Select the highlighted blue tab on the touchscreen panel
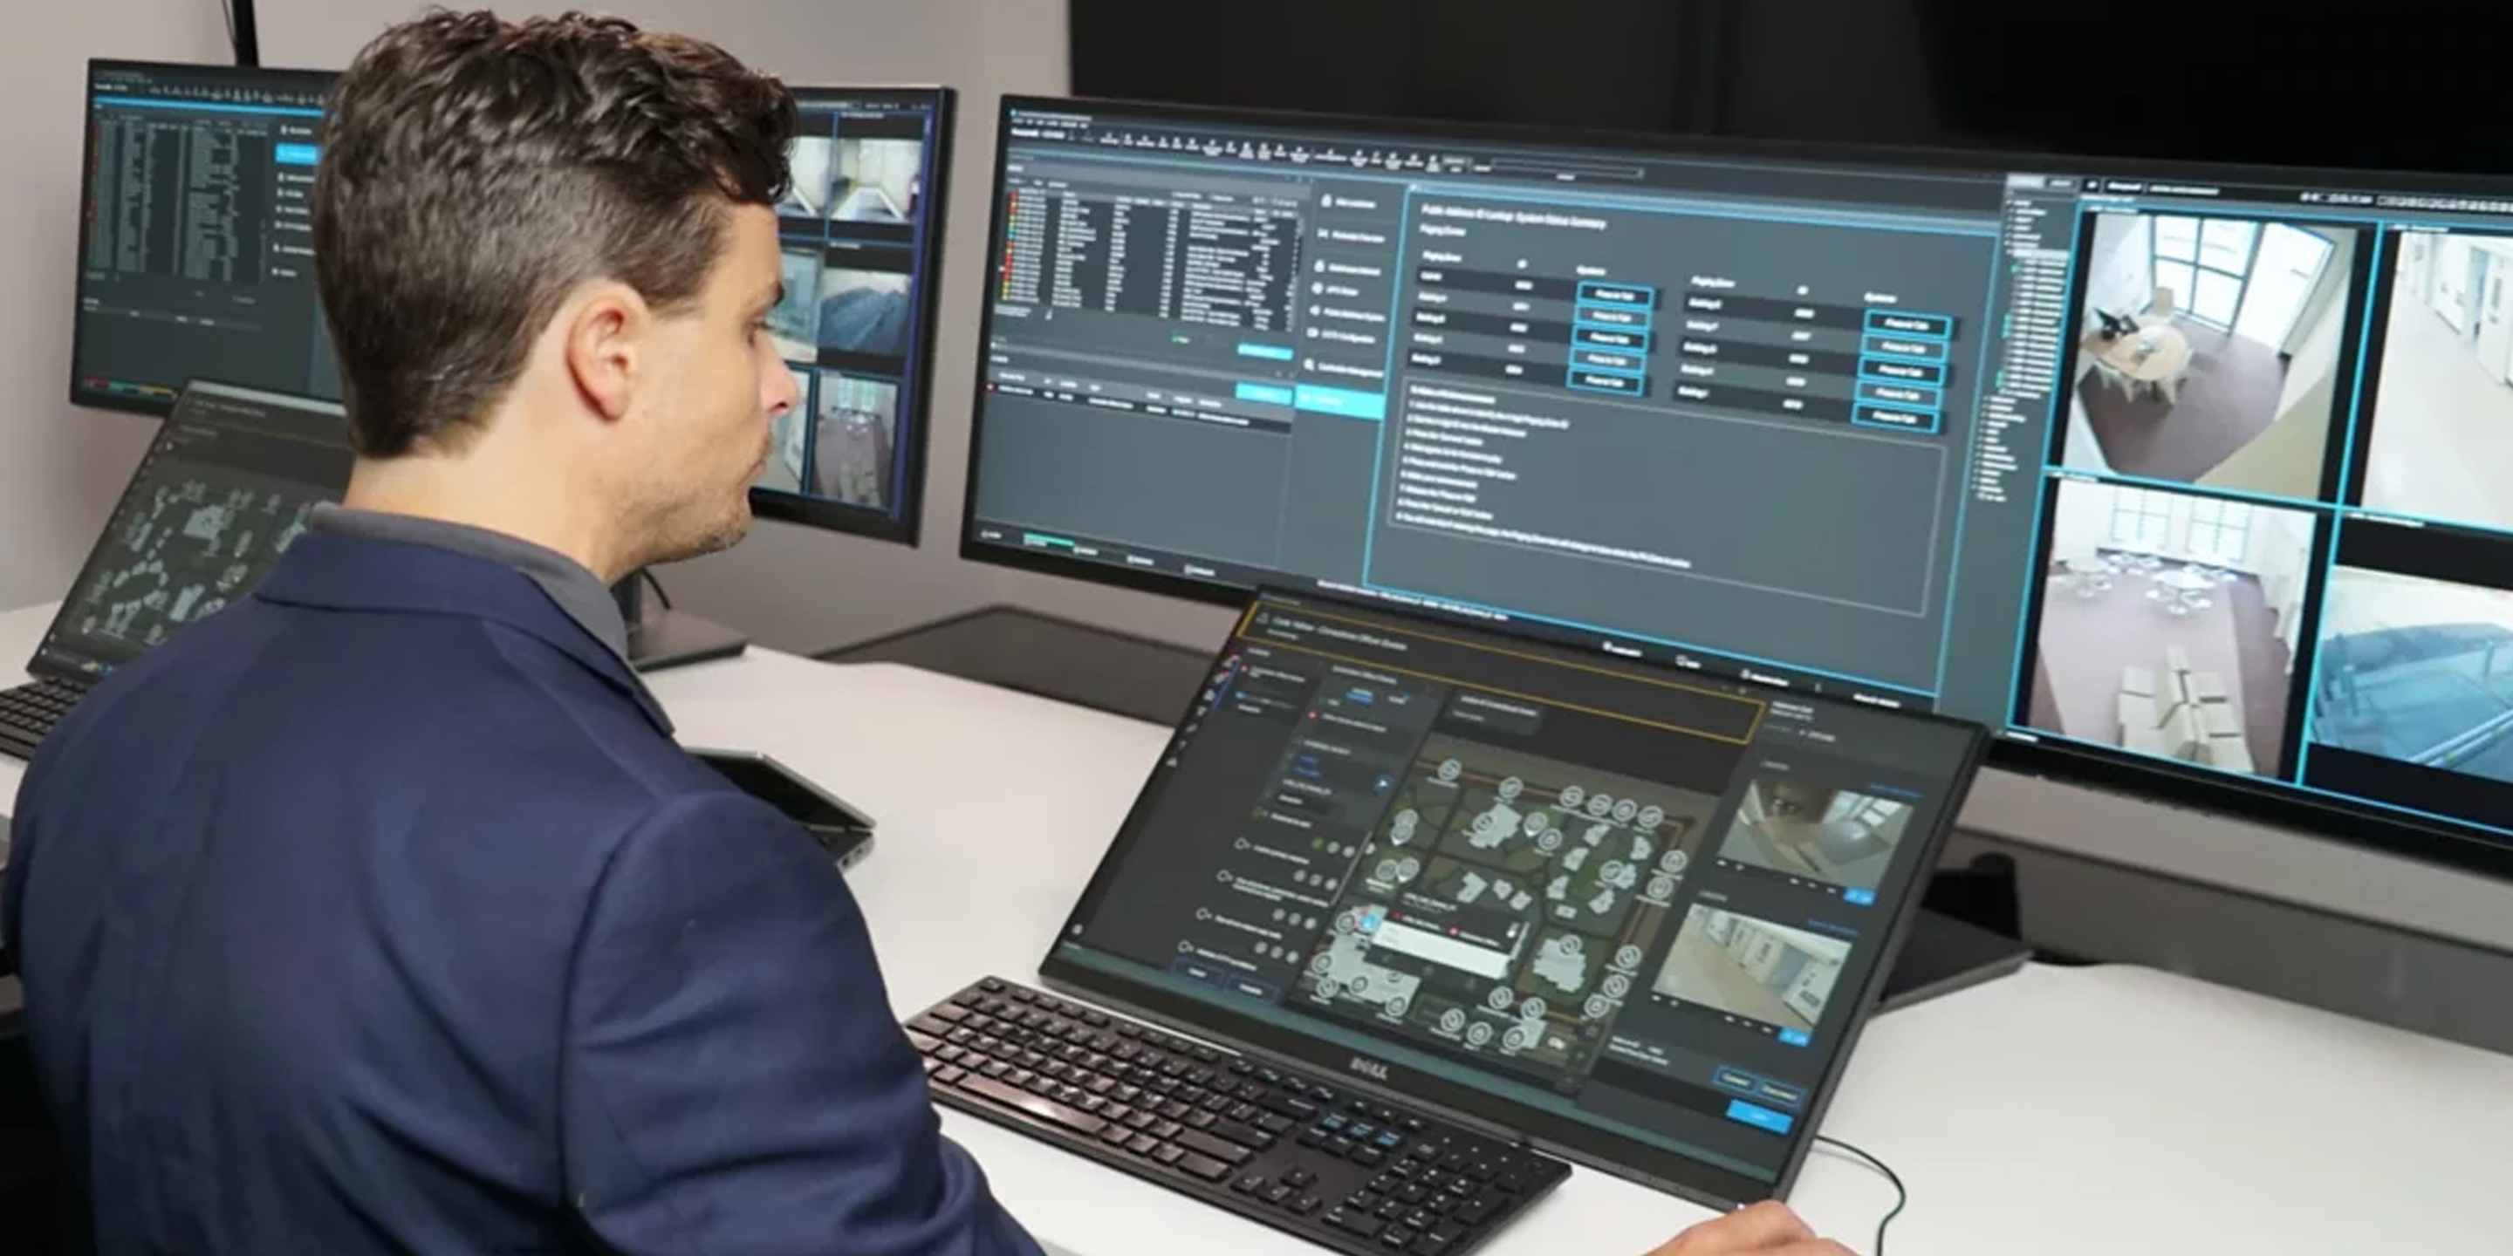This screenshot has width=2513, height=1256. pyautogui.click(x=1360, y=695)
